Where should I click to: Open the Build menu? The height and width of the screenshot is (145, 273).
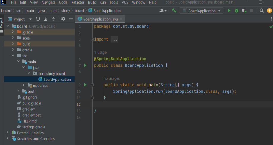92,2
